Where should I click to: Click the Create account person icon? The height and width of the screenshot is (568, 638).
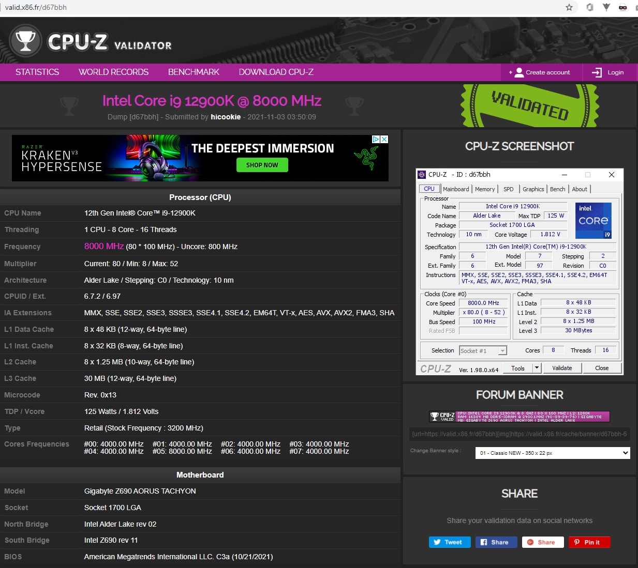point(519,72)
